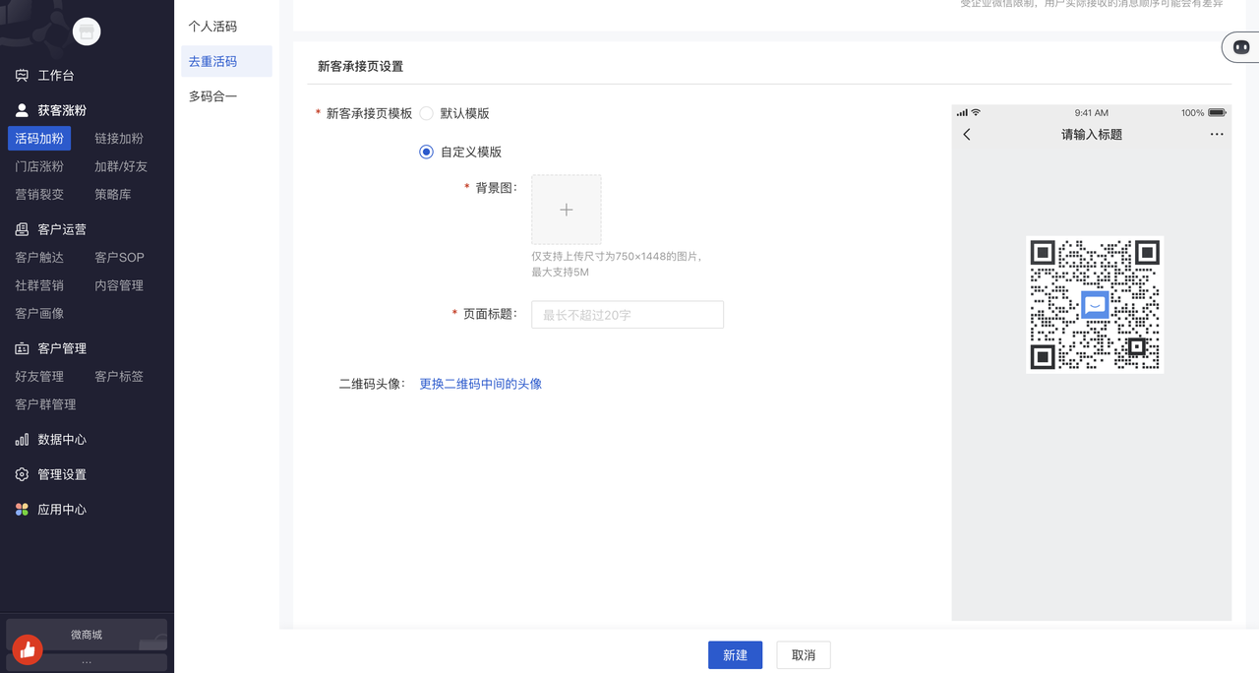Click the red thumbs-up feedback icon
This screenshot has width=1259, height=673.
coord(27,649)
